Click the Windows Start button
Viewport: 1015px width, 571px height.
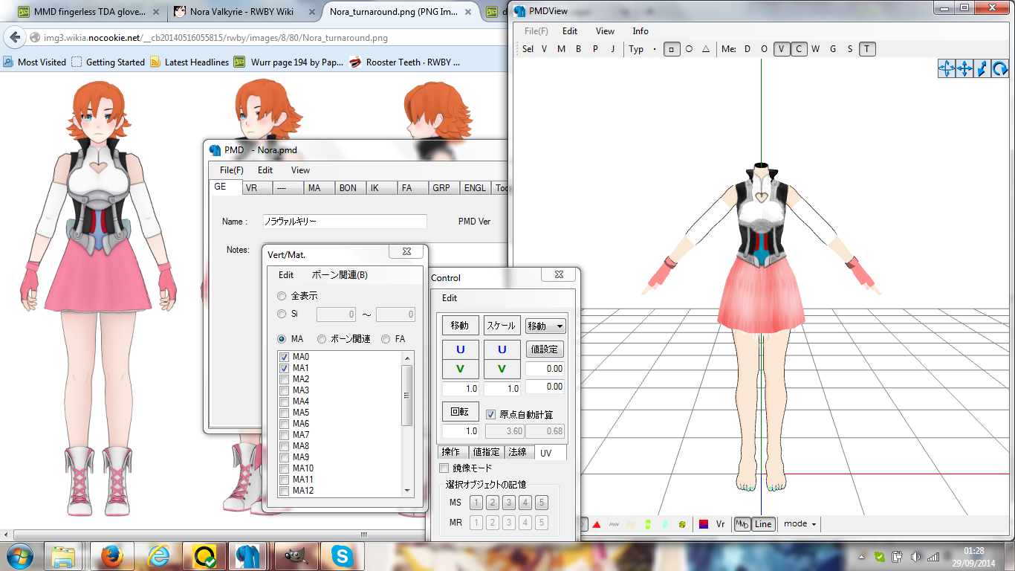[x=20, y=555]
